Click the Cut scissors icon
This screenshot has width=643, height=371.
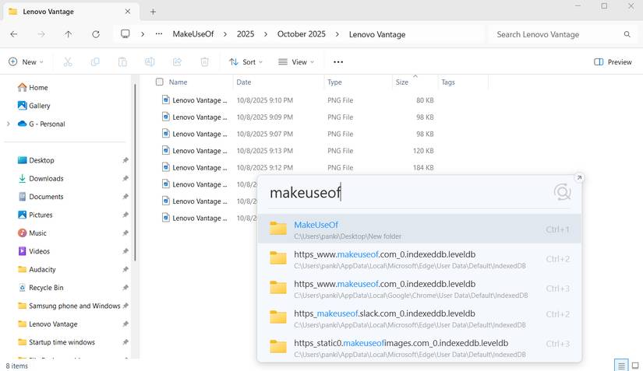click(68, 61)
